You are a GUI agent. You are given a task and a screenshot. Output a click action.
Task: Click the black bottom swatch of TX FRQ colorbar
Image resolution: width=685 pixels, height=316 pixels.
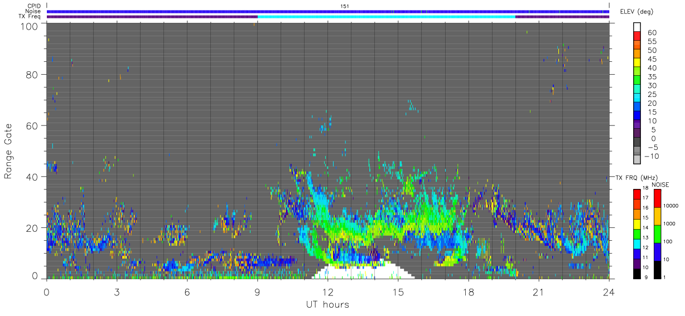[x=637, y=273]
